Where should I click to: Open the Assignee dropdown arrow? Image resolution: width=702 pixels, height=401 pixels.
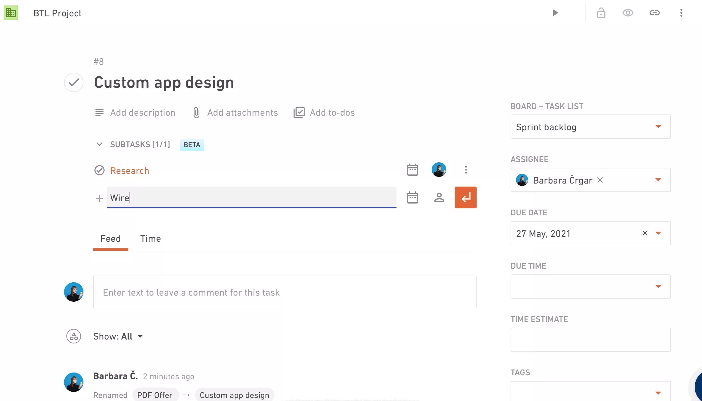click(658, 180)
